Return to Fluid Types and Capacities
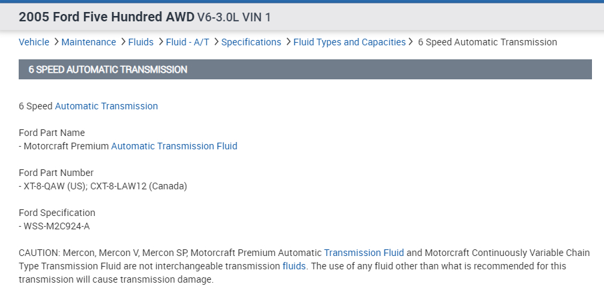The width and height of the screenshot is (604, 304). tap(350, 42)
